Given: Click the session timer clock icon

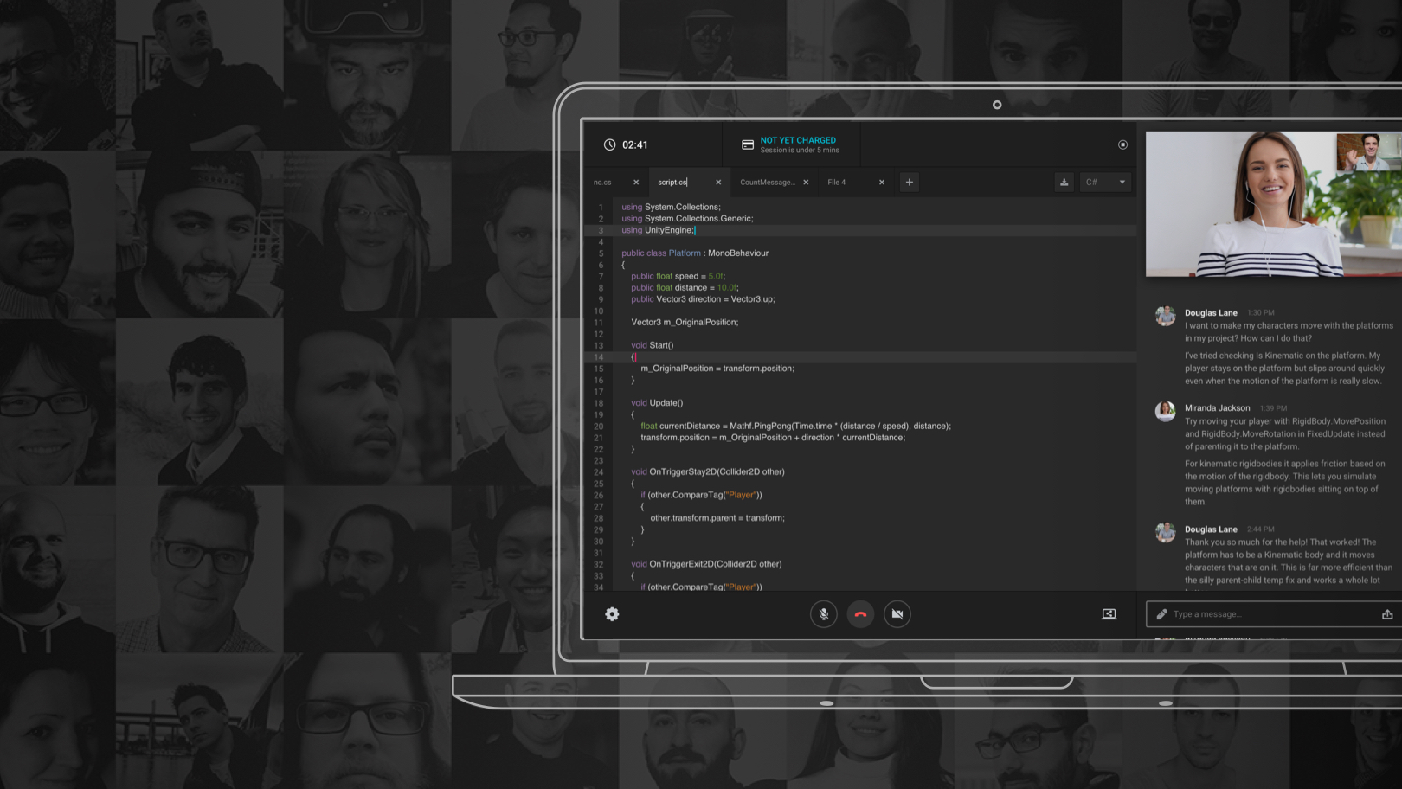Looking at the screenshot, I should 609,145.
